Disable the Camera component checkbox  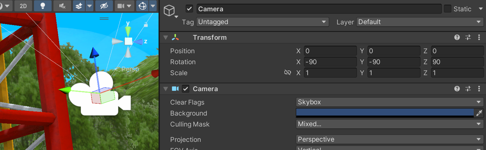186,89
